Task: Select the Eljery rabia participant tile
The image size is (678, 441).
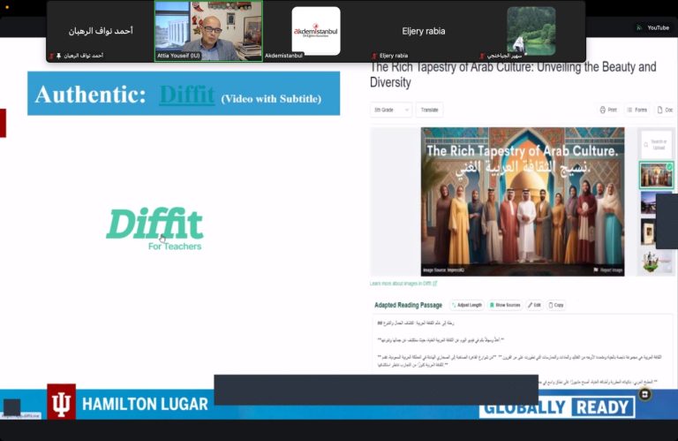Action: point(424,31)
